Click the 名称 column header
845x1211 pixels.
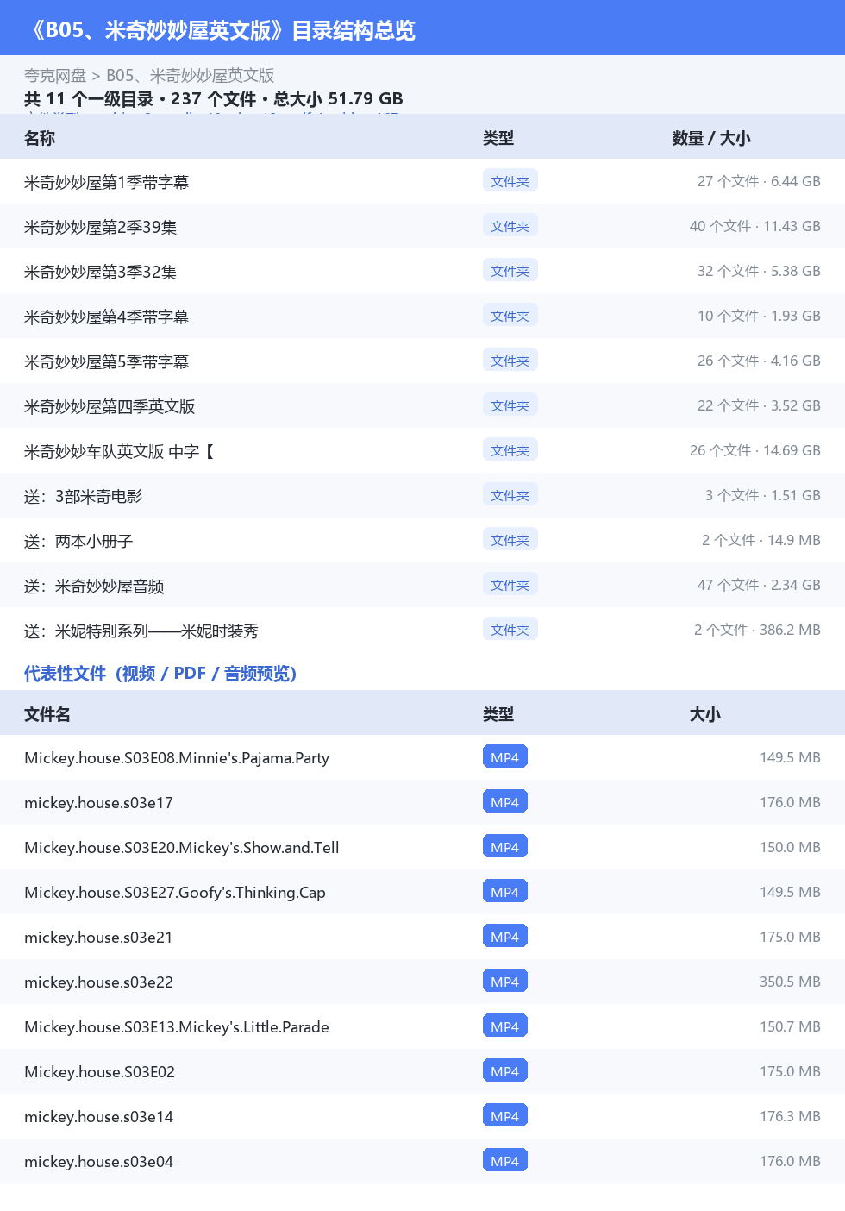pyautogui.click(x=40, y=138)
